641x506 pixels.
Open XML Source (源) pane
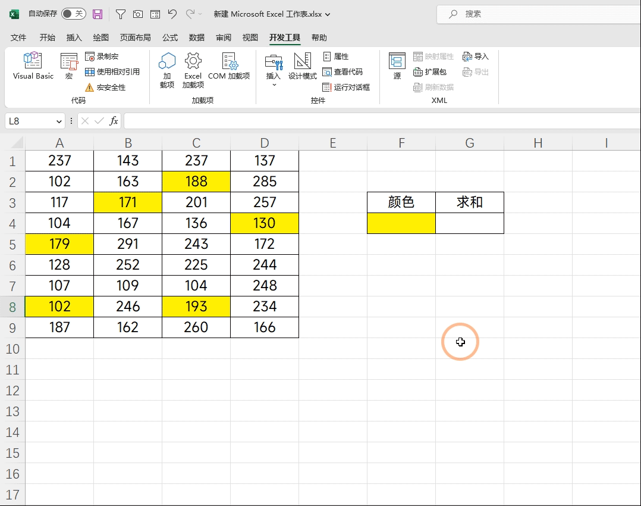[x=397, y=65]
